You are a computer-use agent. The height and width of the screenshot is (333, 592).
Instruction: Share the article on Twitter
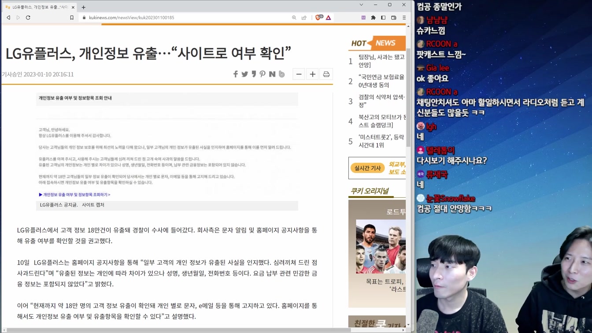coord(245,74)
